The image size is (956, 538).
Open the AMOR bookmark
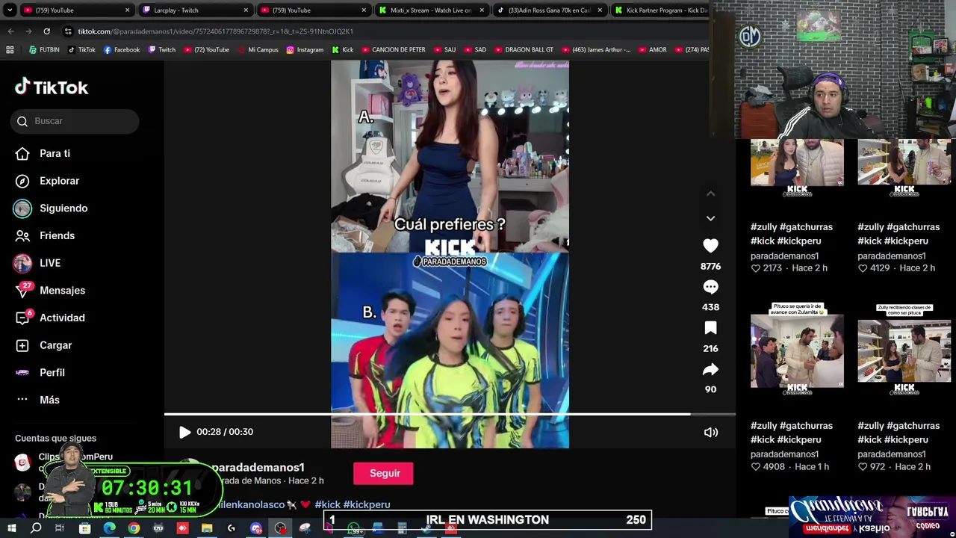coord(652,50)
